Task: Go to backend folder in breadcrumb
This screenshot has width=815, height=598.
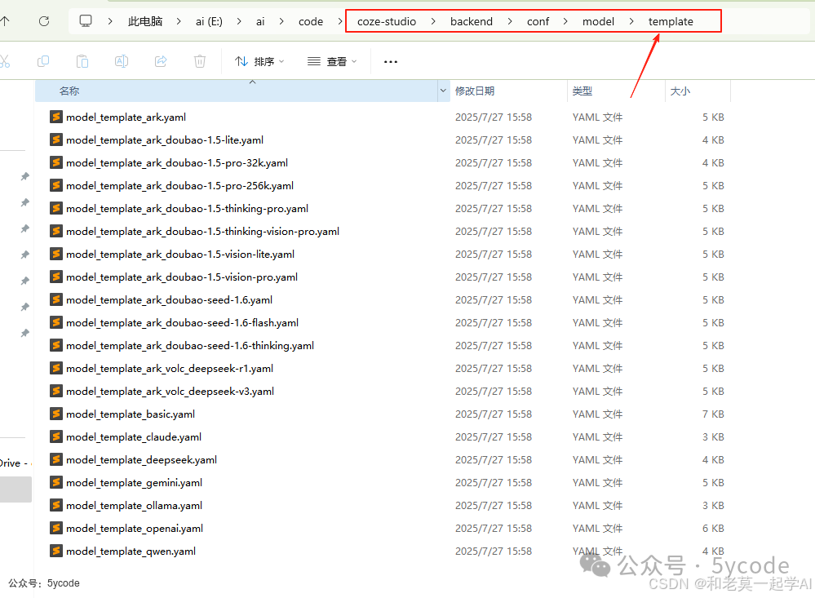Action: click(x=472, y=21)
